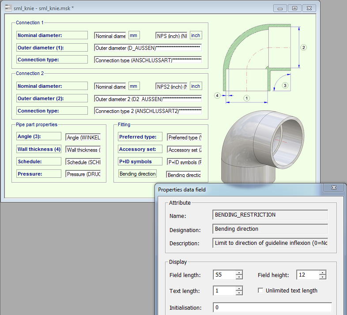Select Connection type 2 (ANSCHLUSSART2) field
The height and width of the screenshot is (315, 347).
click(148, 111)
